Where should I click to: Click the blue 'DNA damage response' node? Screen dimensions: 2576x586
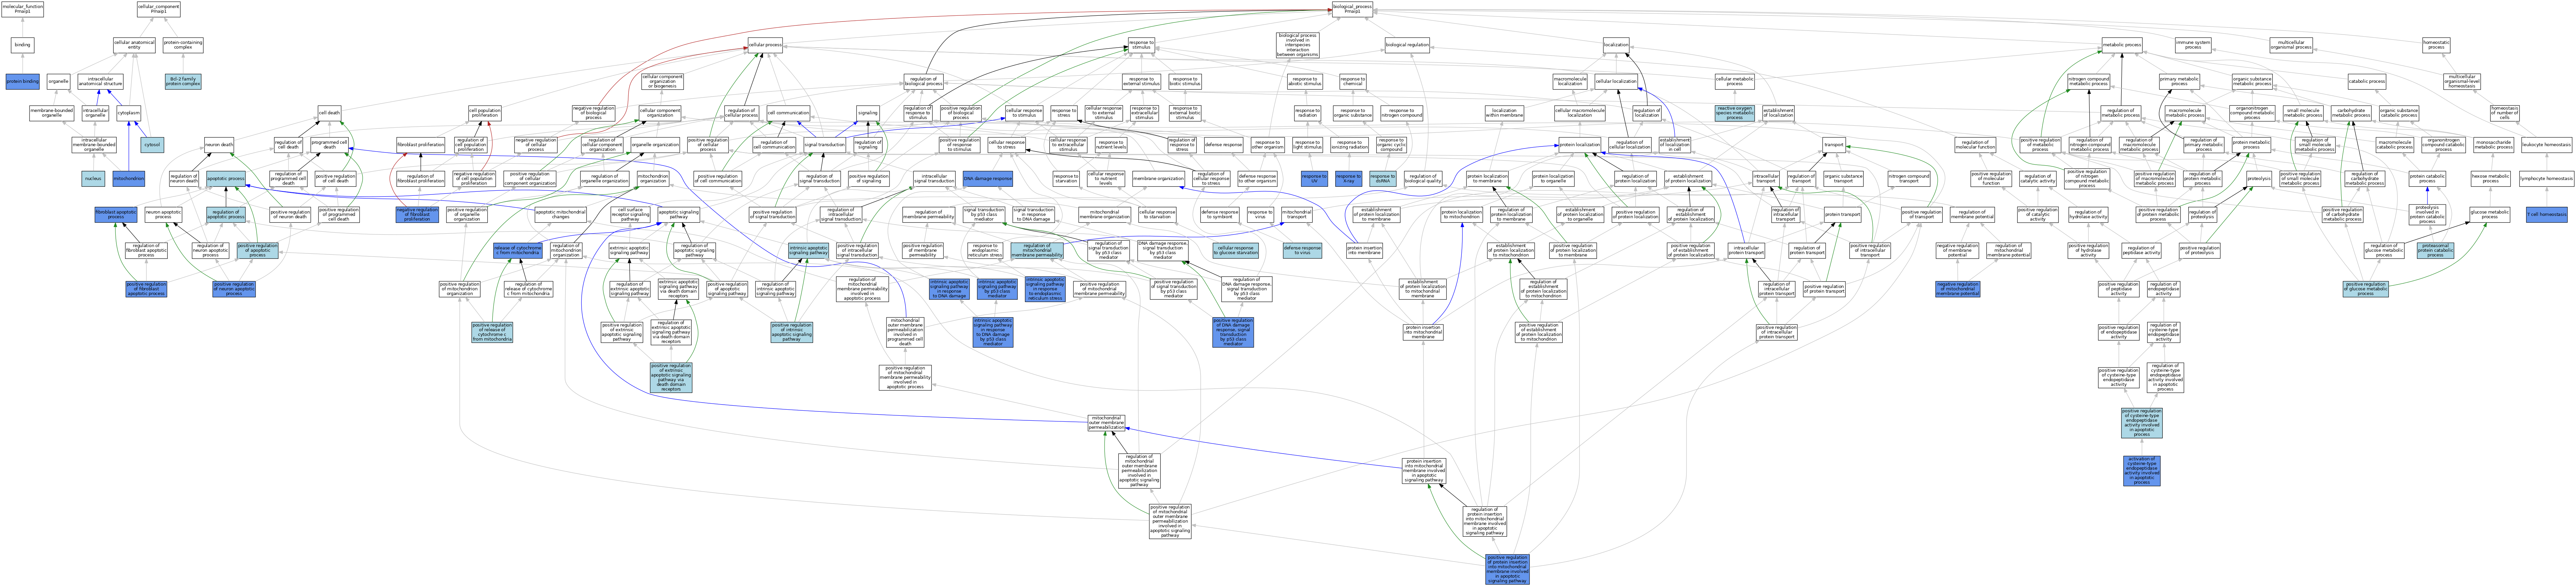(x=988, y=178)
